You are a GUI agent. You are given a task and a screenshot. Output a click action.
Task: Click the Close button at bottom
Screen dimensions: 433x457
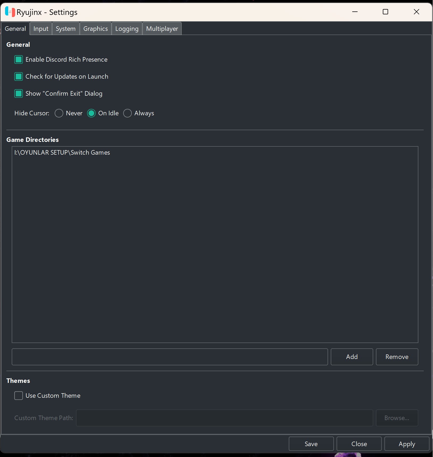pyautogui.click(x=359, y=444)
